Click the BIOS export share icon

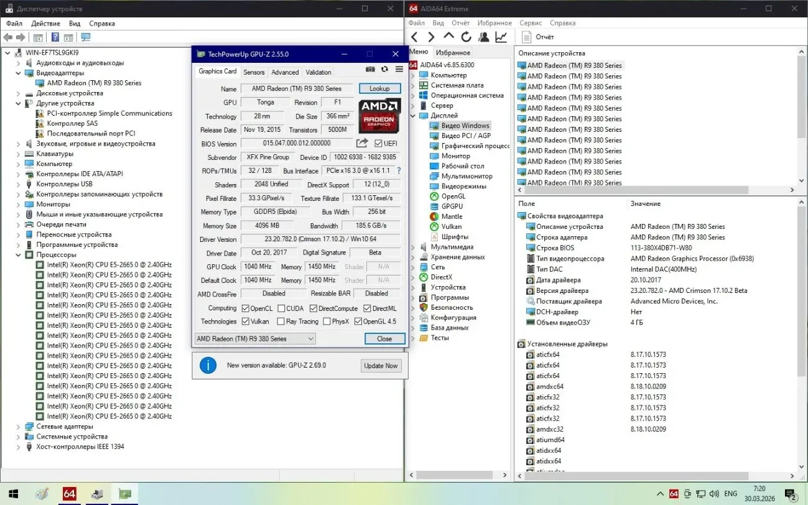coord(362,143)
